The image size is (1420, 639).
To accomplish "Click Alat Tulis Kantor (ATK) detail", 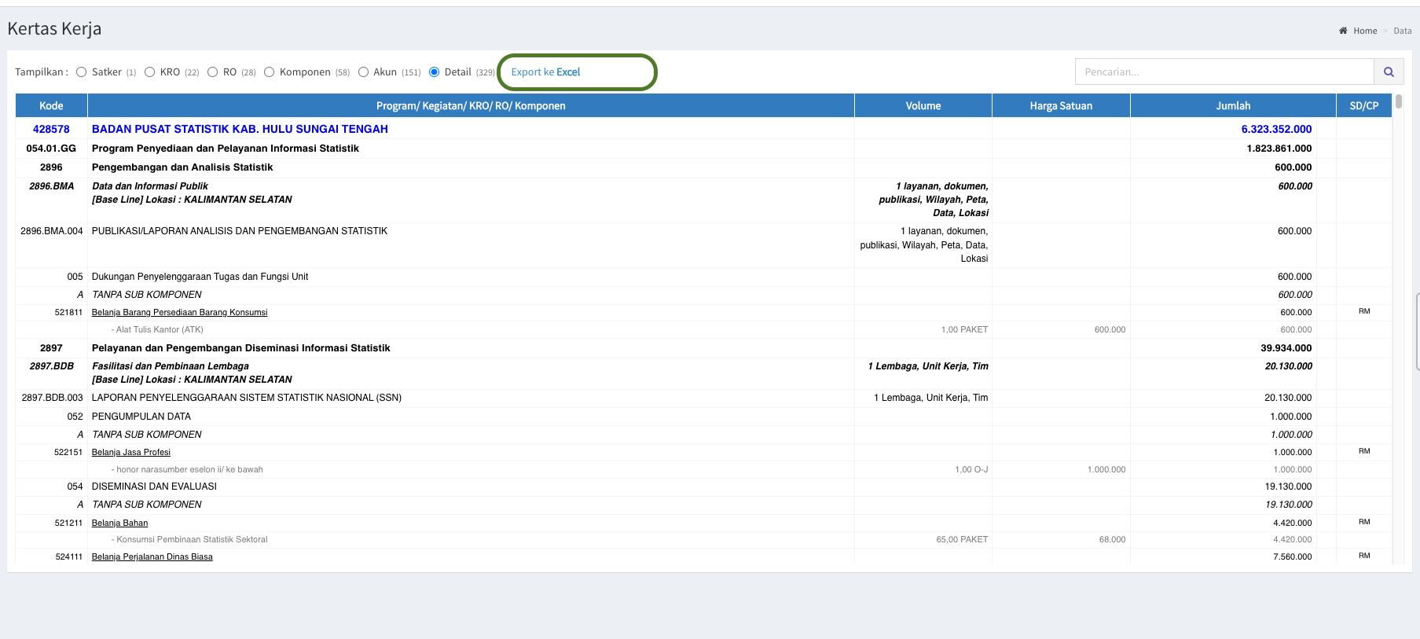I will pos(157,330).
